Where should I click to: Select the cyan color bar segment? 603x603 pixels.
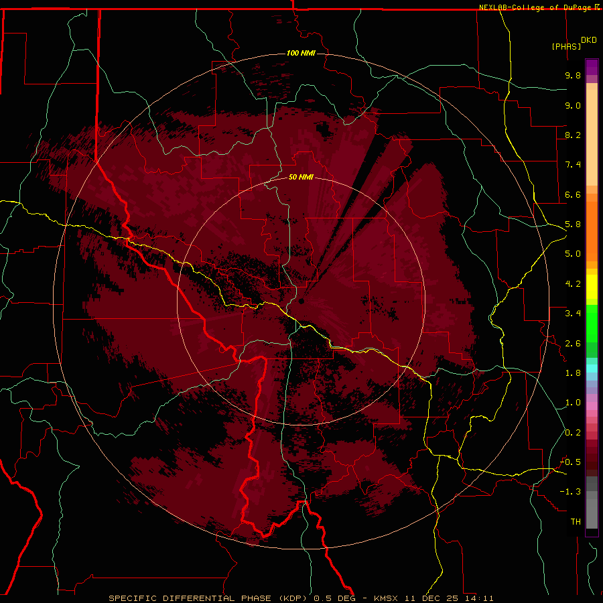tap(592, 368)
